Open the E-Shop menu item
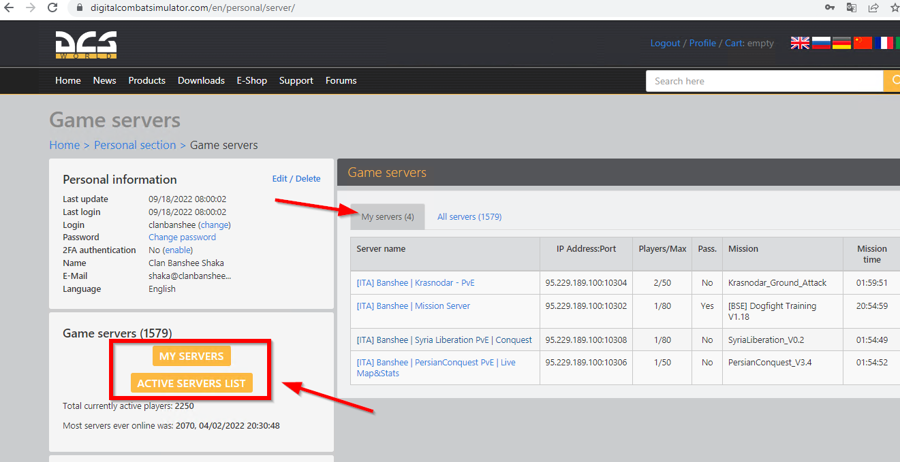 coord(252,80)
